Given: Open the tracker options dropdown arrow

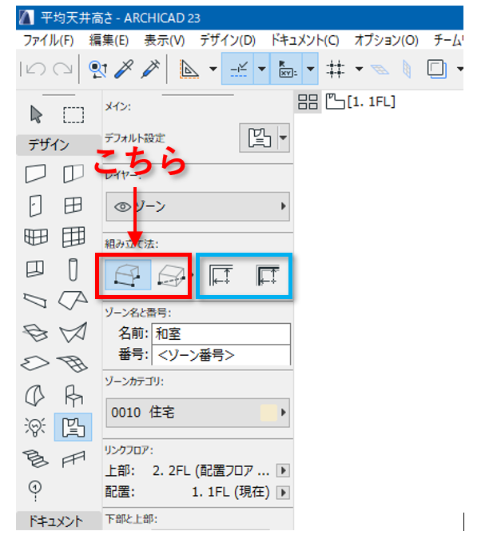Looking at the screenshot, I should tap(311, 69).
